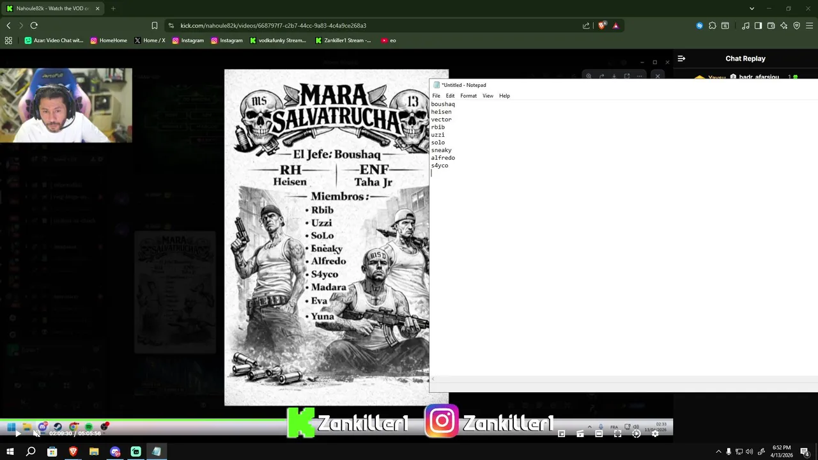Screen dimensions: 818x460
Task: Open the Home / X bookmark
Action: click(x=150, y=40)
